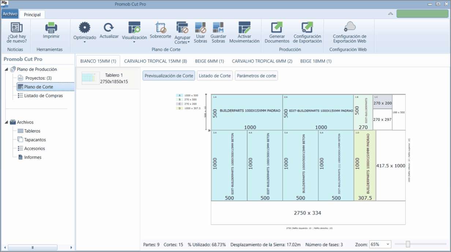451x252 pixels.
Task: Click the Guardar Sobras icon
Action: click(218, 27)
